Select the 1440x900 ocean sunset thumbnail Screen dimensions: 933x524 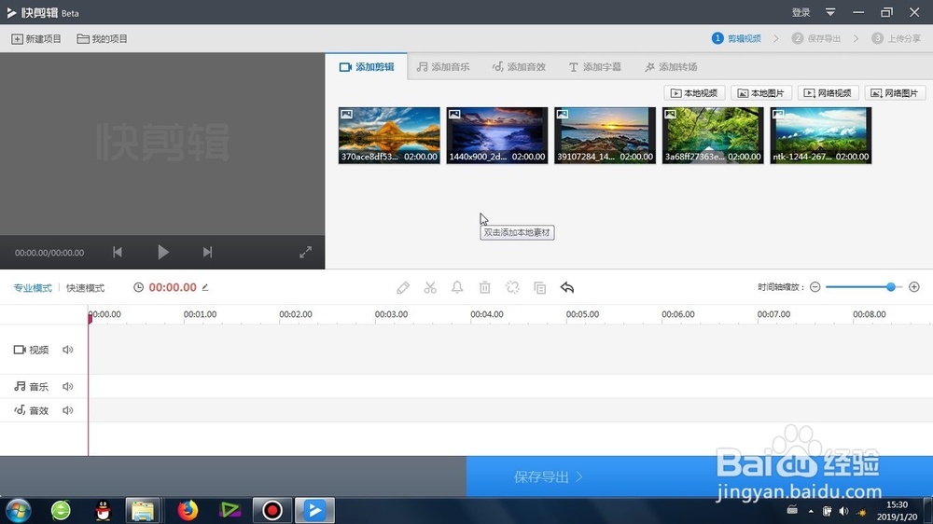tap(497, 135)
